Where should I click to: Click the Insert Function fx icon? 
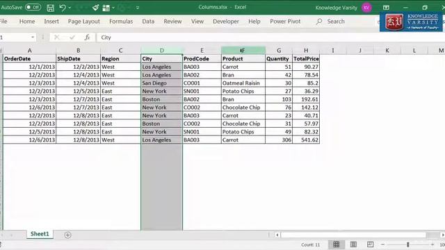87,37
